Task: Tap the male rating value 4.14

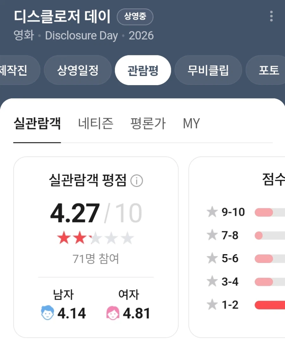Action: [x=72, y=313]
